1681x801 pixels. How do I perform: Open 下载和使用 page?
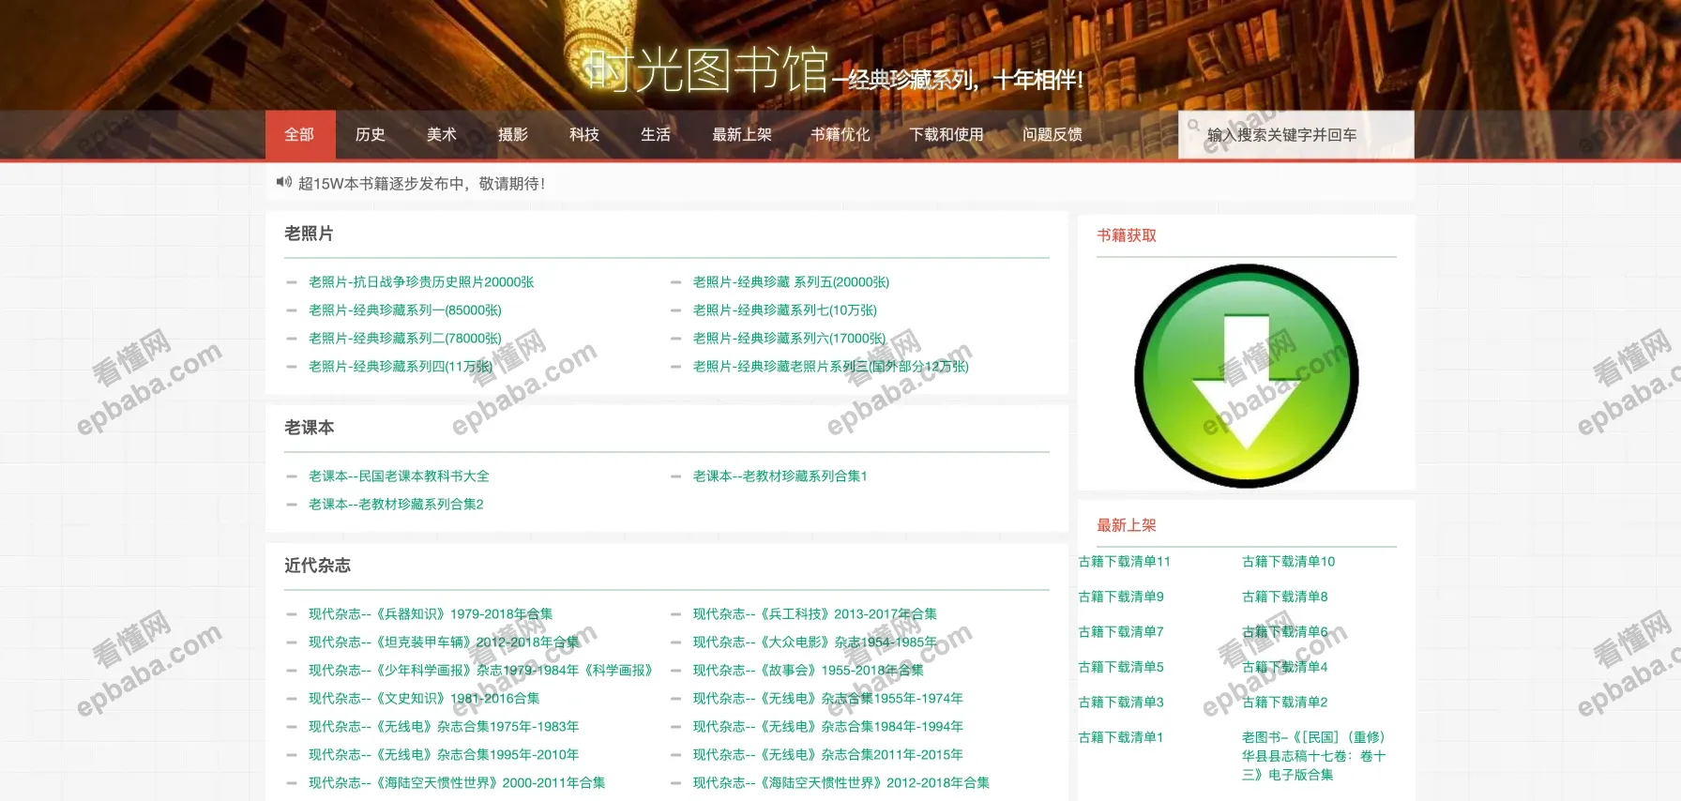[x=947, y=135]
